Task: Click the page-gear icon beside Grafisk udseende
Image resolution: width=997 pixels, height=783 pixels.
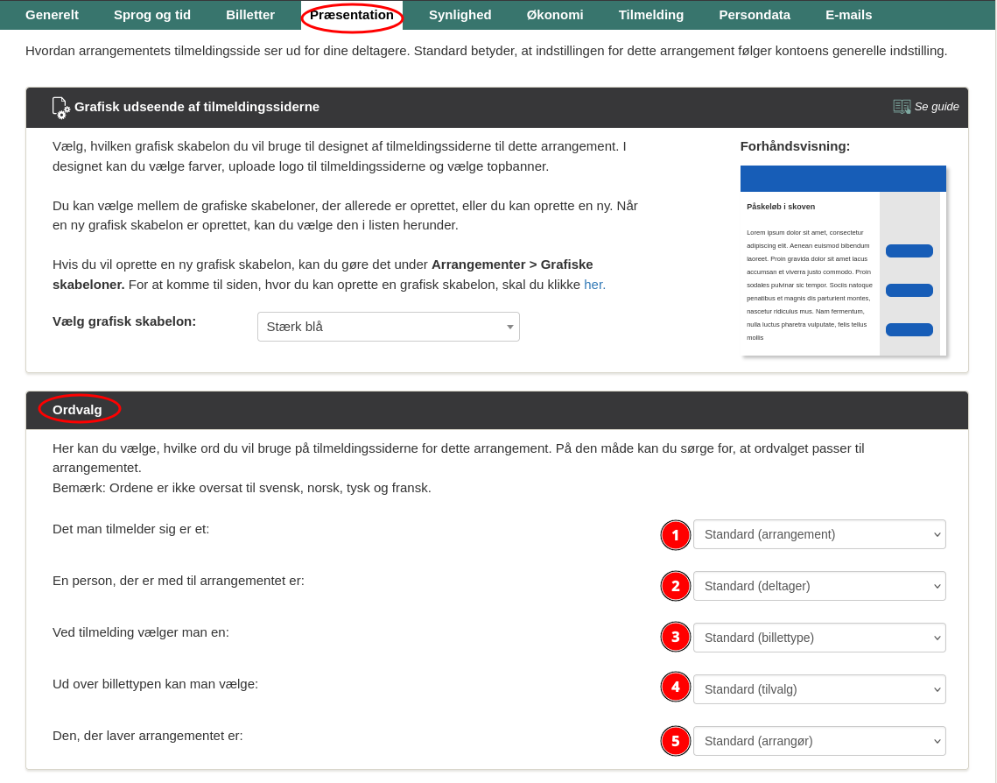Action: point(60,108)
